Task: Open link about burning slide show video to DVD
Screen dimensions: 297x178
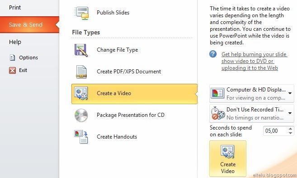Action: point(254,61)
